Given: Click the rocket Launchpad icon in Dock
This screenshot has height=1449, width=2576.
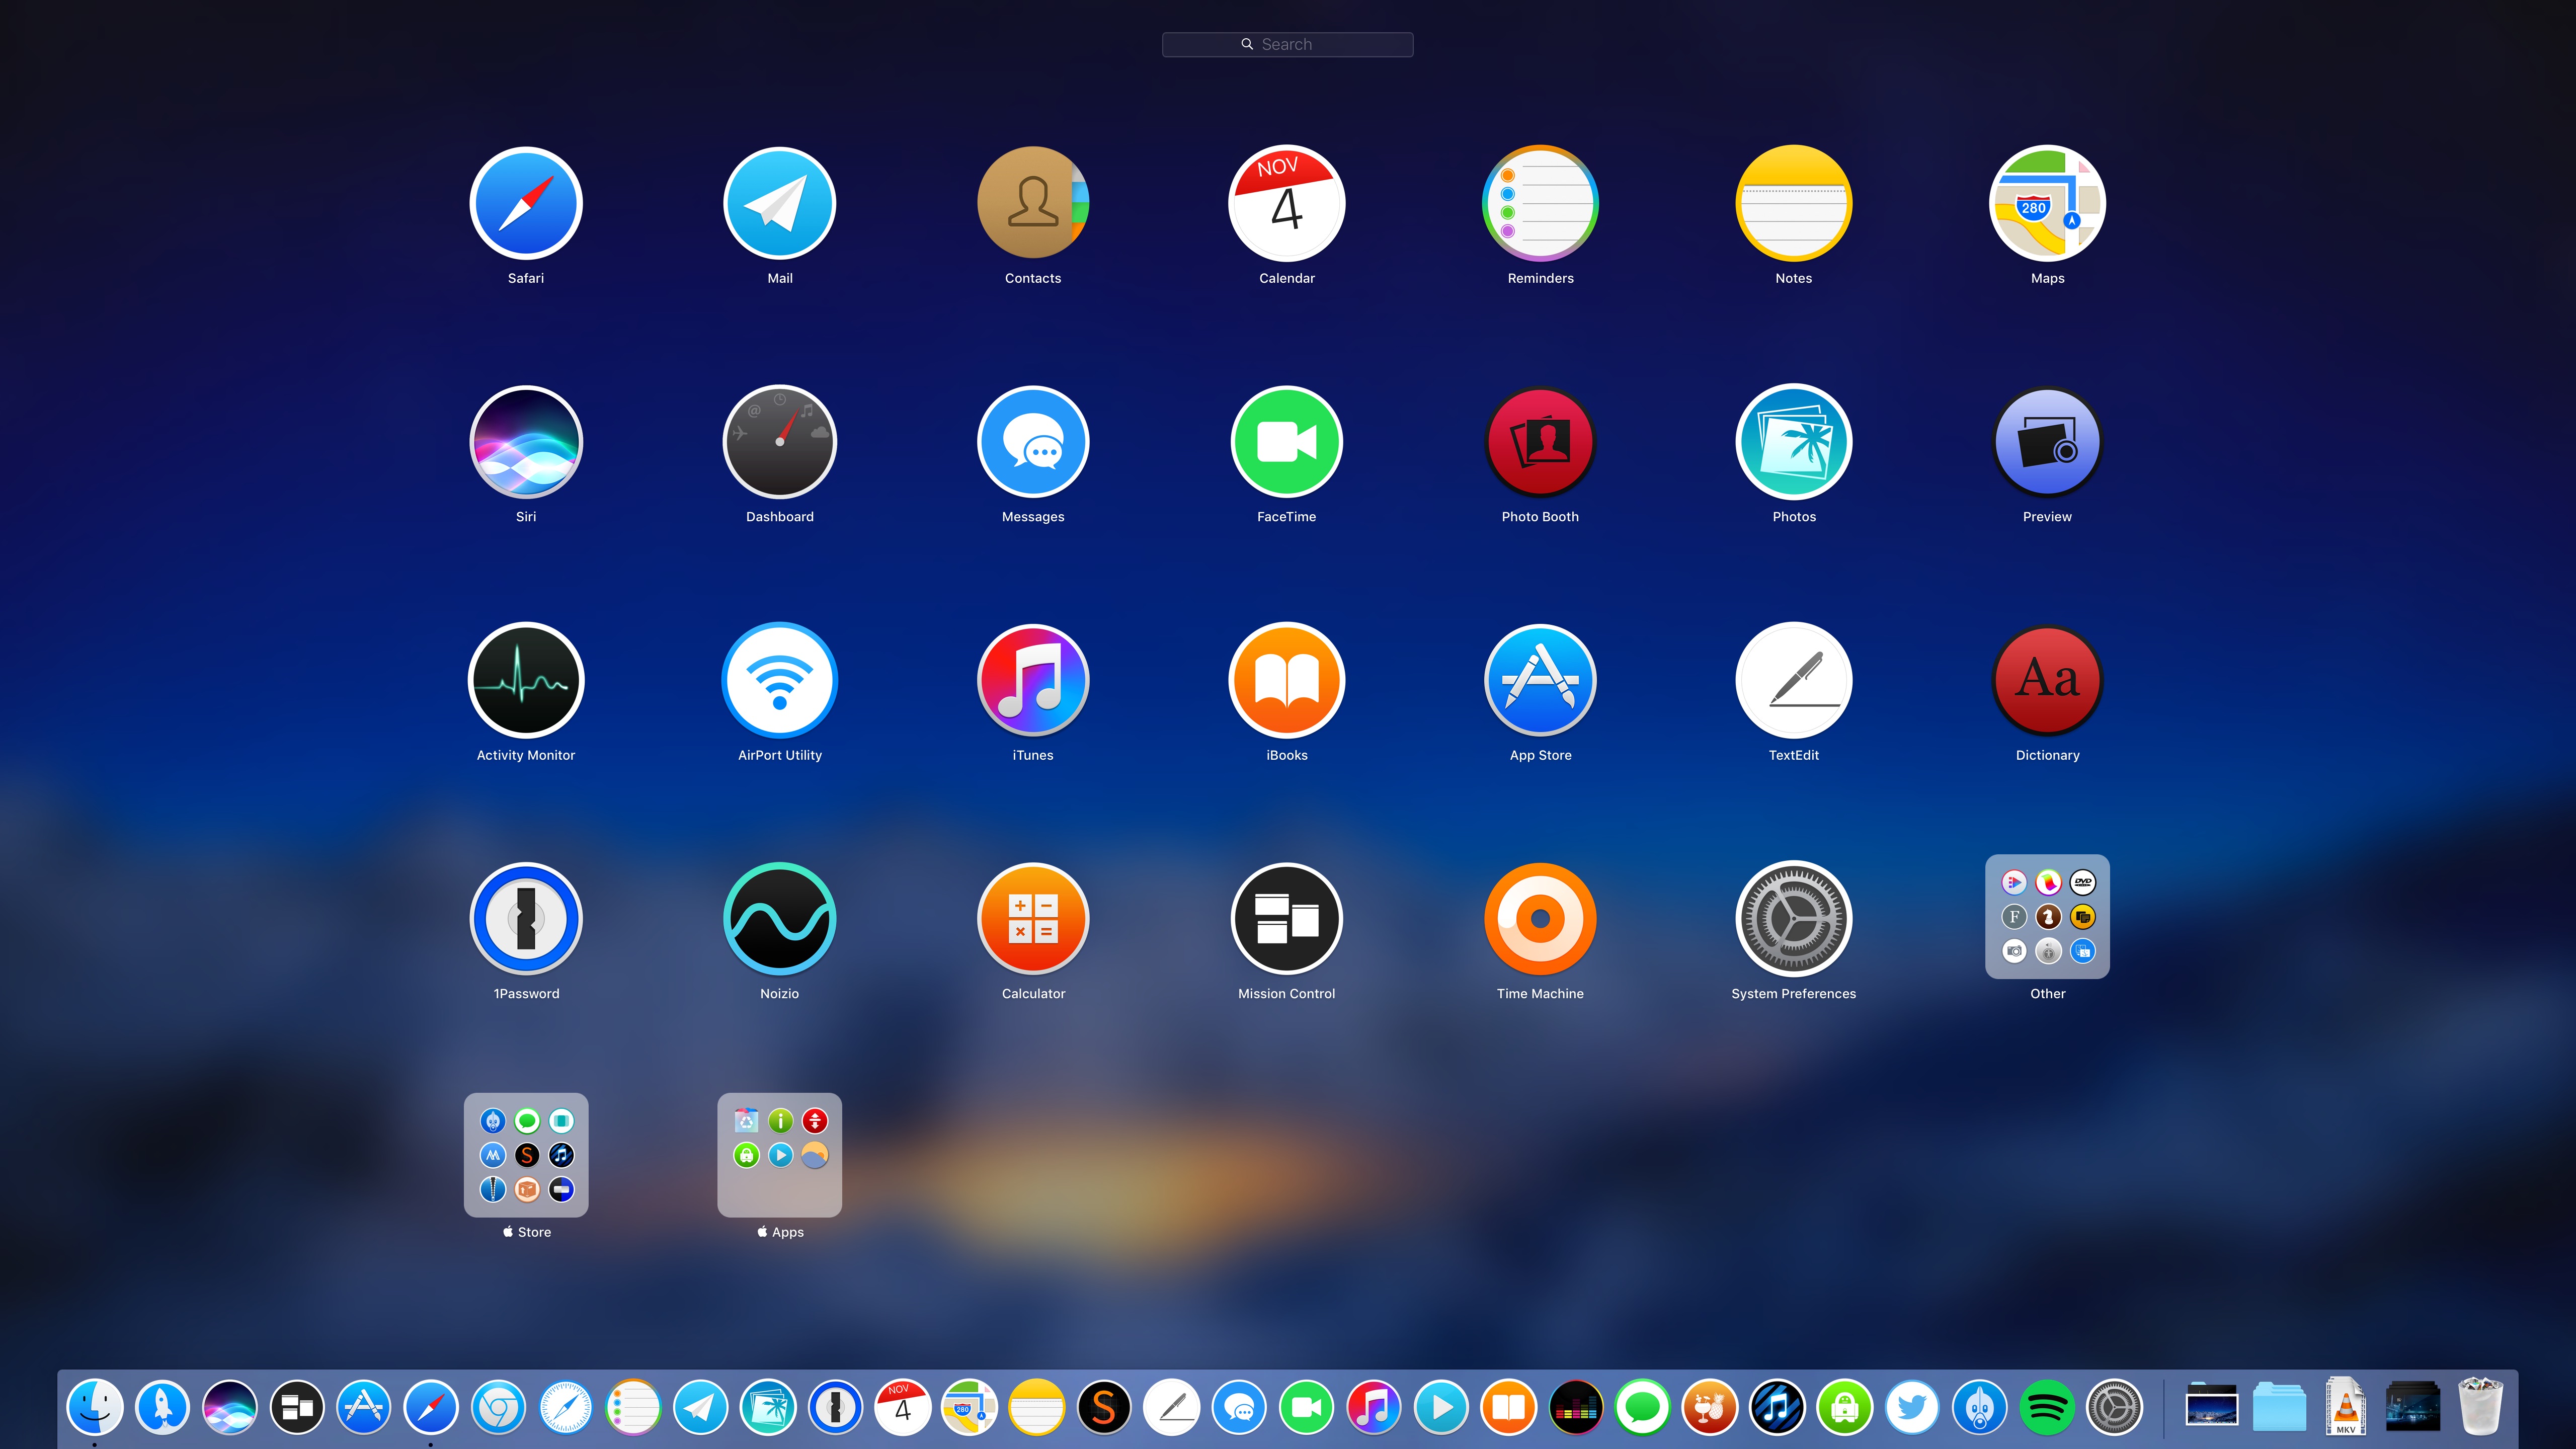Looking at the screenshot, I should (163, 1407).
